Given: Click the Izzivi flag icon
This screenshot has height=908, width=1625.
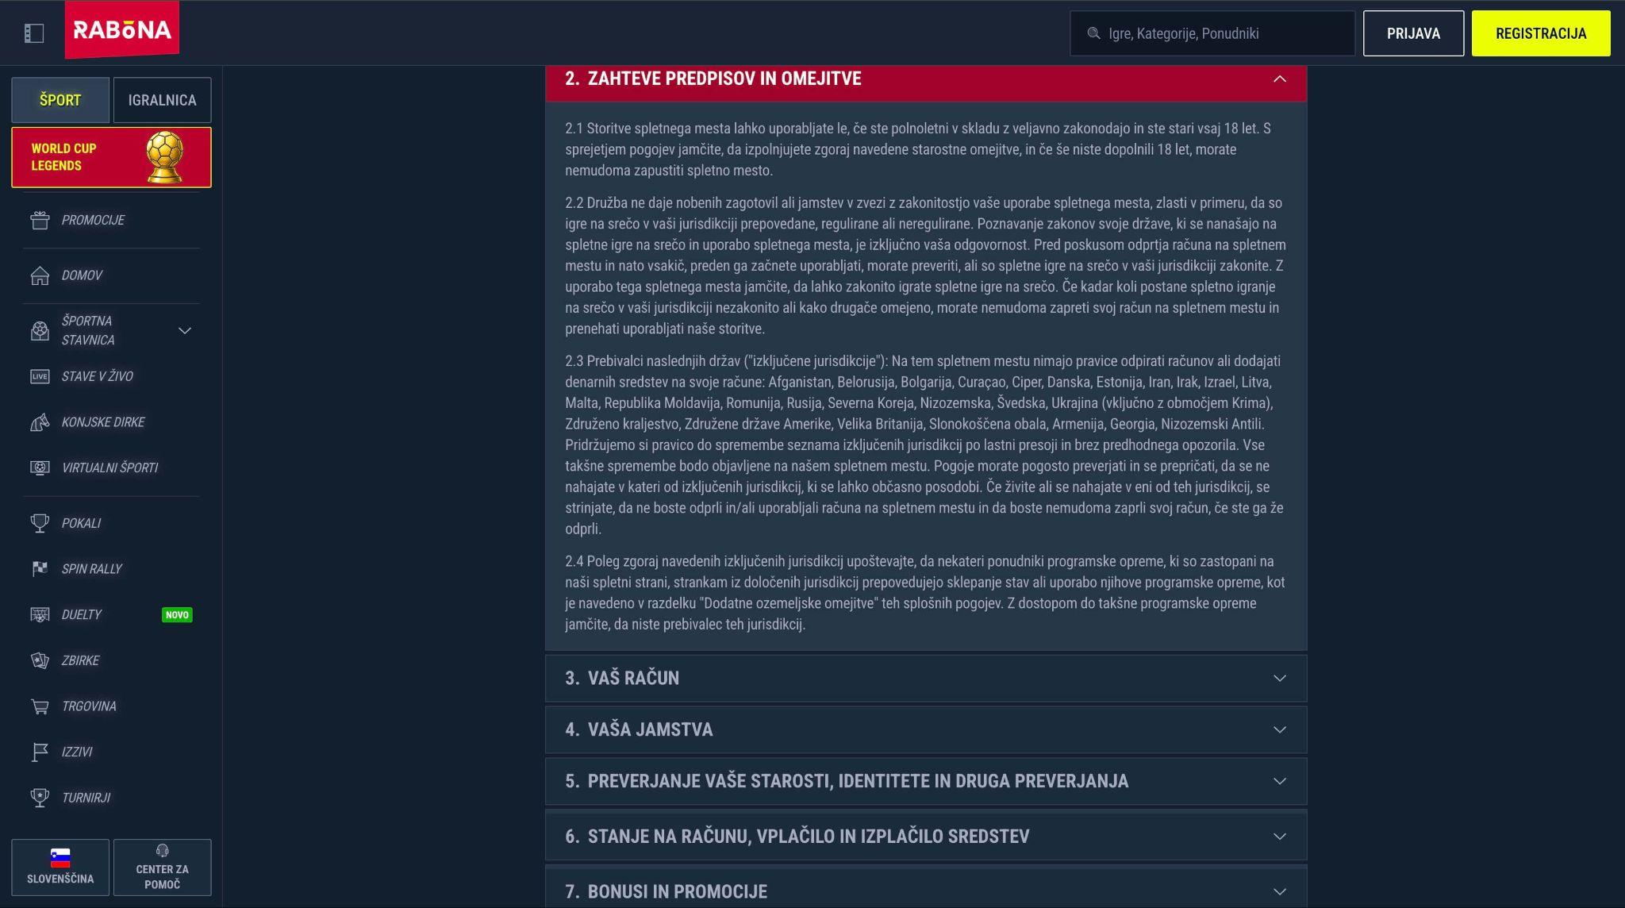Looking at the screenshot, I should 40,752.
